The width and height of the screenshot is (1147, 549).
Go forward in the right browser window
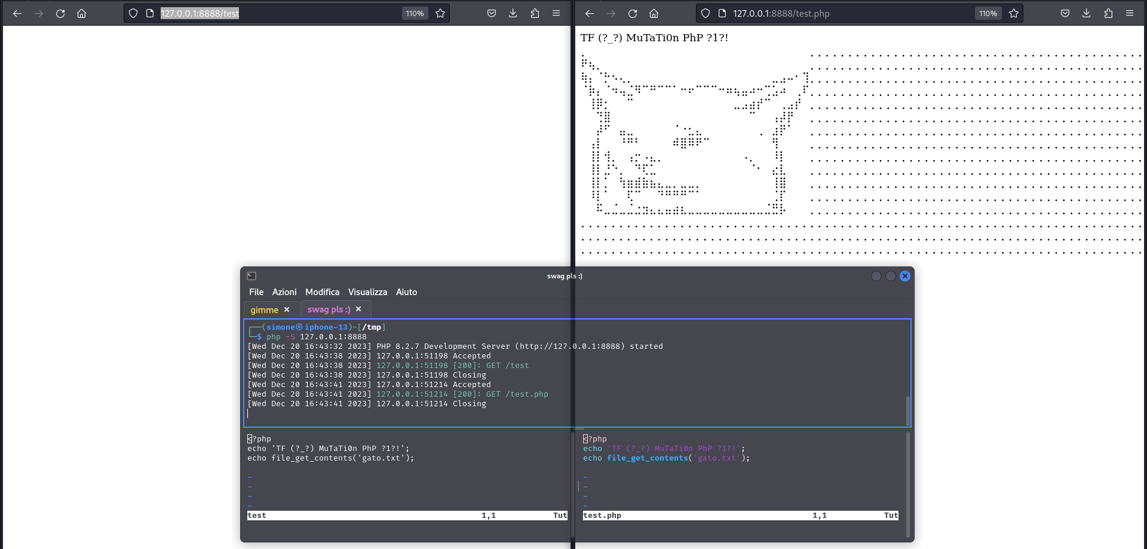[x=611, y=13]
